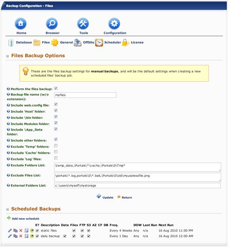Click help icon beside Exclude Folders List

pos(8,165)
